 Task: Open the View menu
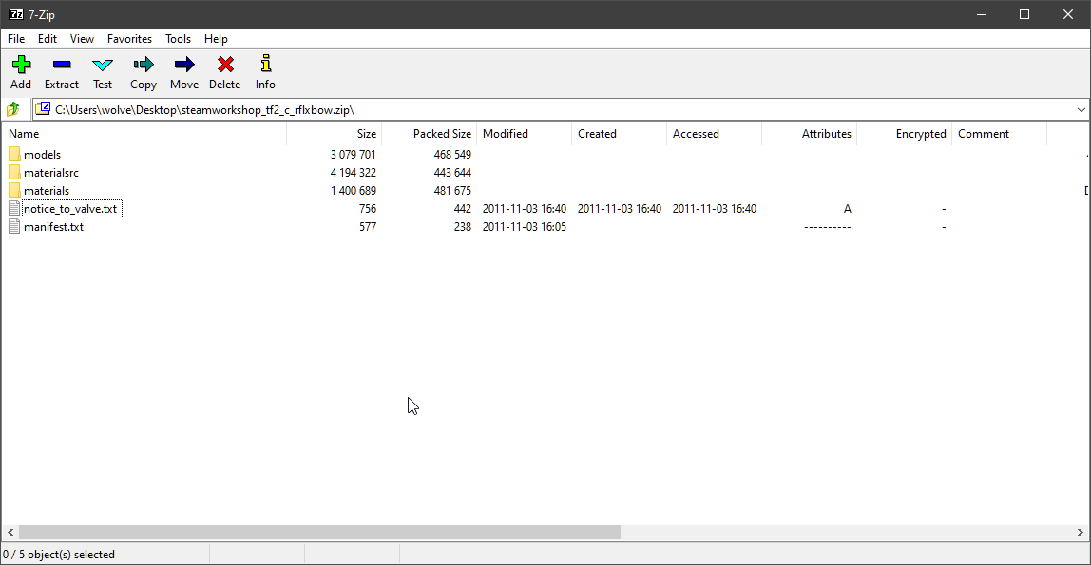[x=82, y=39]
